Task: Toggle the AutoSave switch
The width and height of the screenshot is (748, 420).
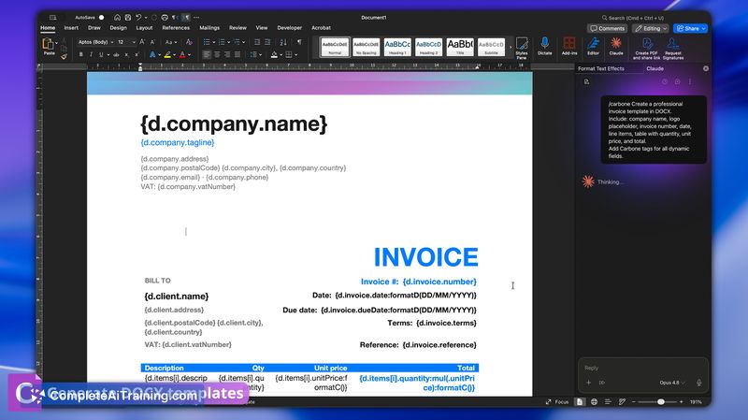Action: pos(101,17)
